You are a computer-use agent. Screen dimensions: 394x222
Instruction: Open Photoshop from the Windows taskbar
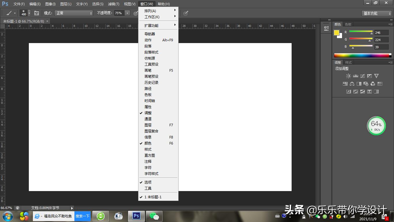136,216
